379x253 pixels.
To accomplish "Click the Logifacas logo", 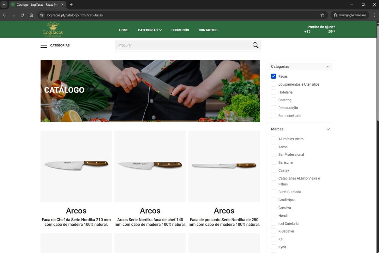I will pos(53,30).
